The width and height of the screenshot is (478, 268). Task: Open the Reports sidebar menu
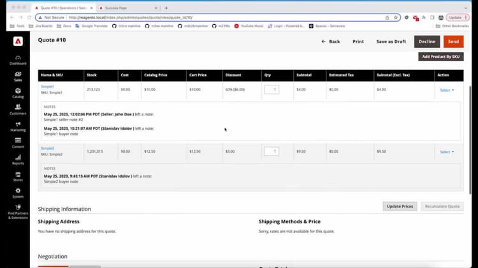[18, 160]
